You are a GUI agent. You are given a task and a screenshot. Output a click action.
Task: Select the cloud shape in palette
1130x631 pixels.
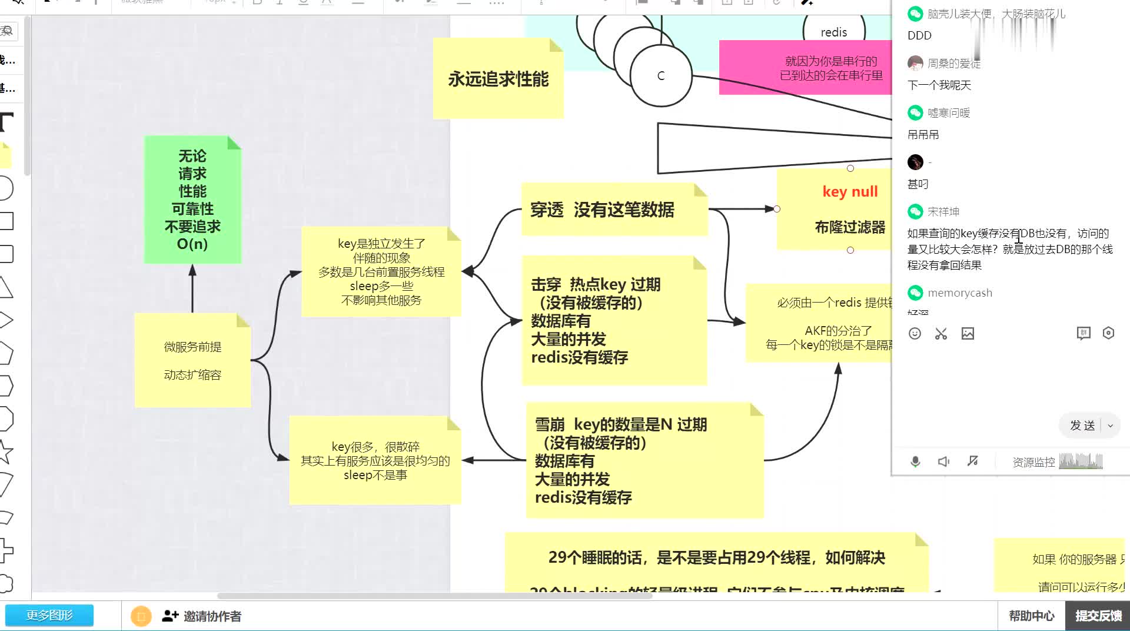[x=5, y=584]
